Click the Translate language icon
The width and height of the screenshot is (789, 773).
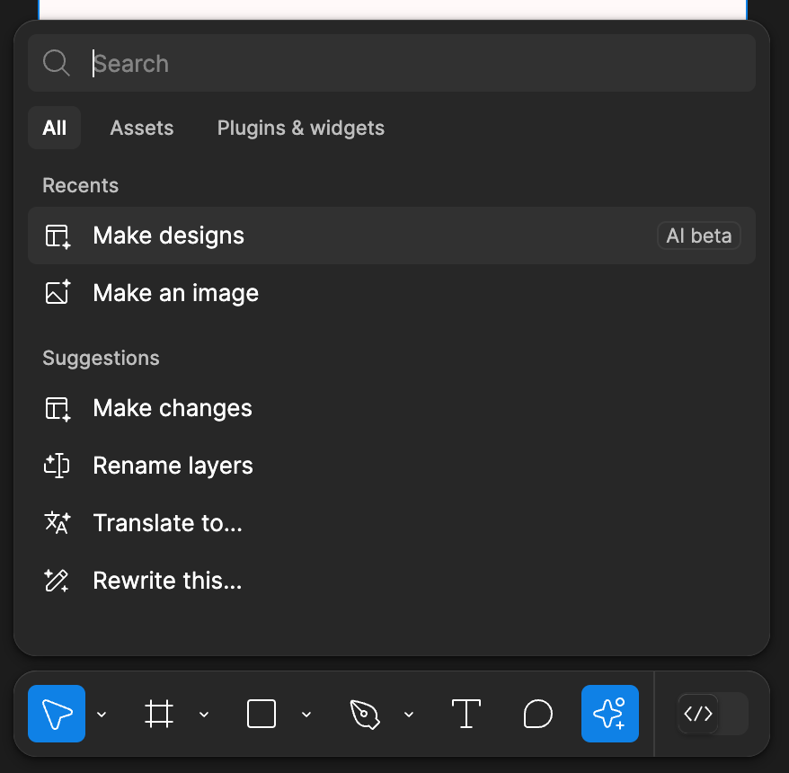pos(58,522)
